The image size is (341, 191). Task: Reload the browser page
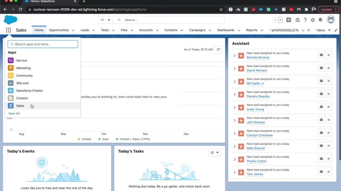tap(20, 10)
